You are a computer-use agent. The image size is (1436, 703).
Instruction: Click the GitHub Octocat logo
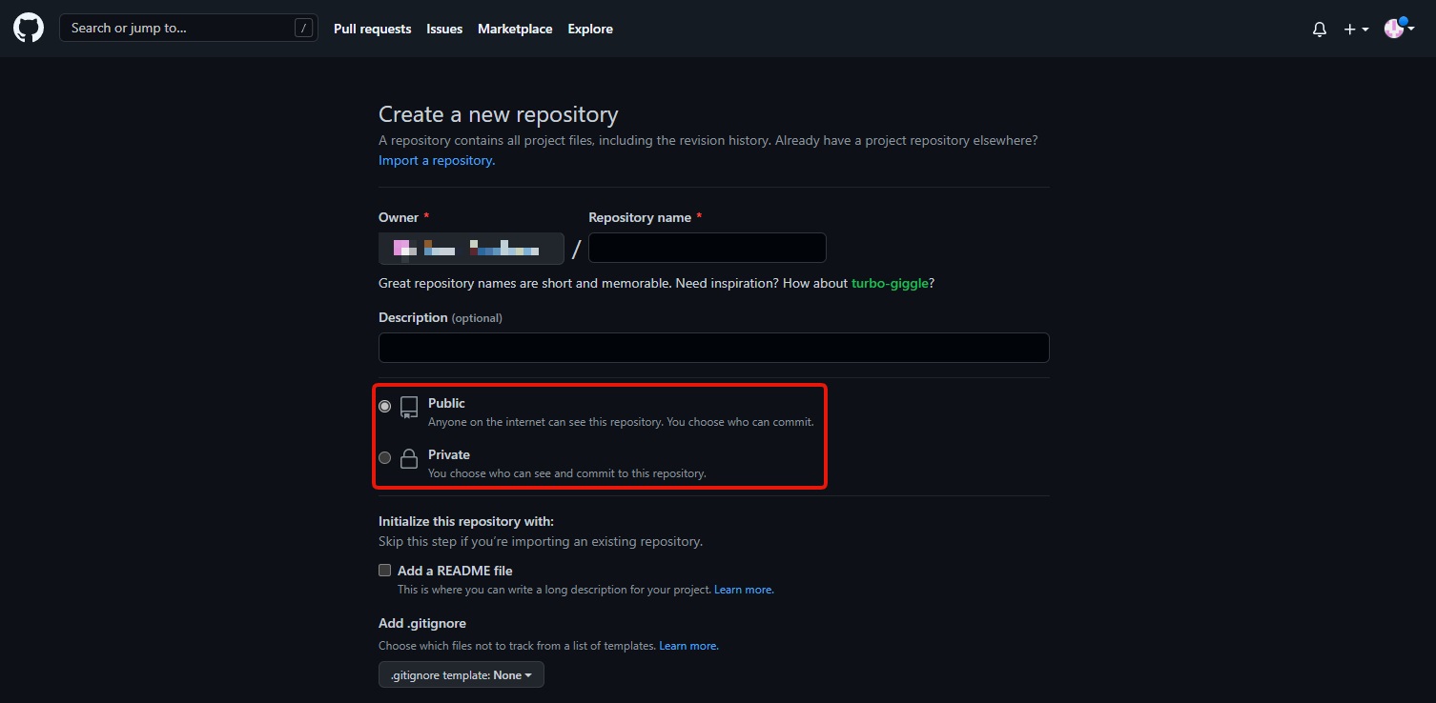[29, 29]
